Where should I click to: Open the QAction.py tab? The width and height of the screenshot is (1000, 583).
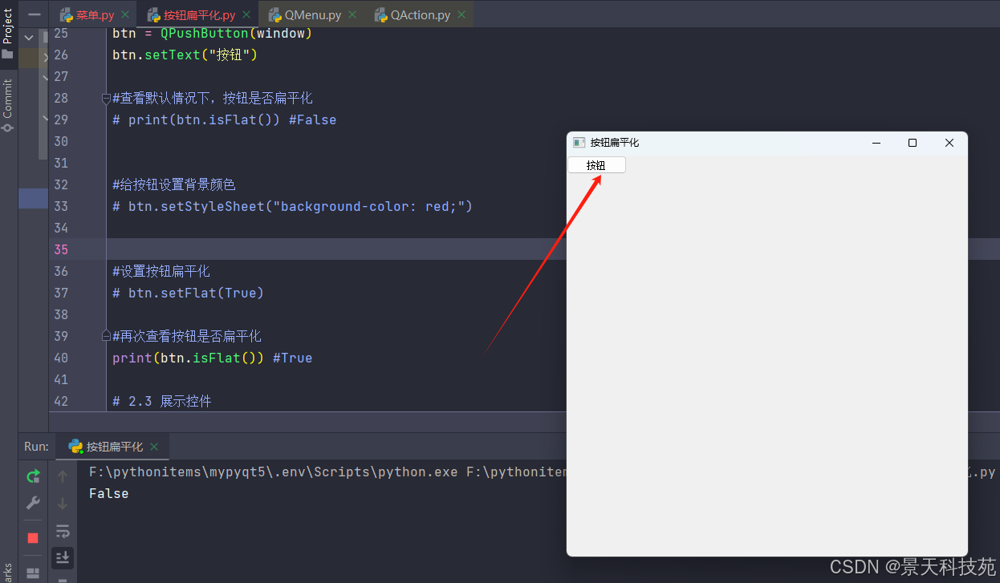413,15
